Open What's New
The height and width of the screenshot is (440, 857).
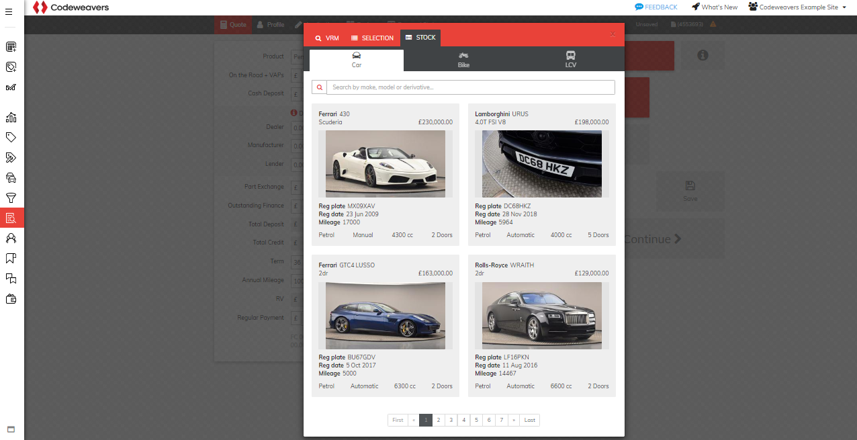pos(715,7)
